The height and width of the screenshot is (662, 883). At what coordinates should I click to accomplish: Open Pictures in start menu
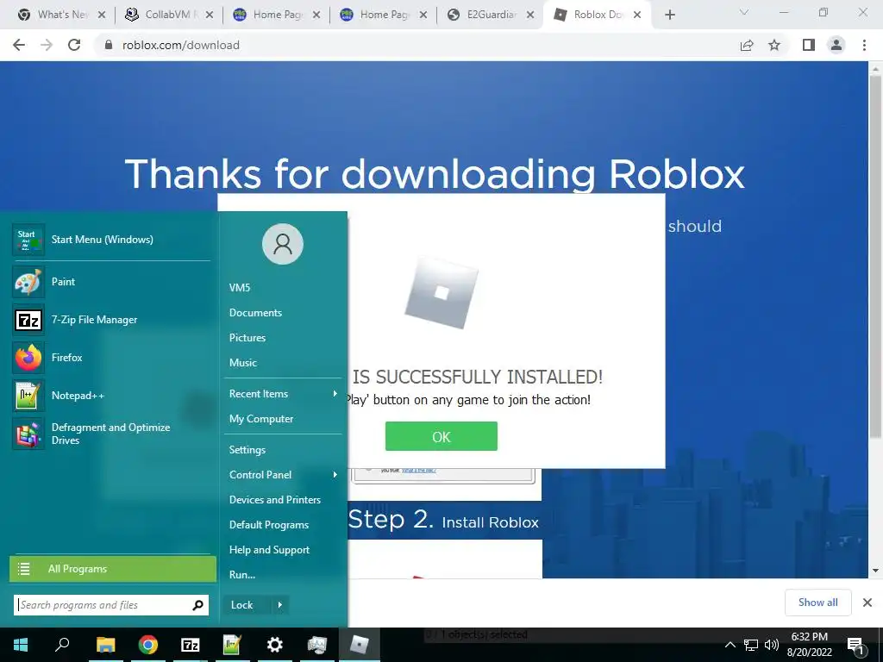[247, 338]
